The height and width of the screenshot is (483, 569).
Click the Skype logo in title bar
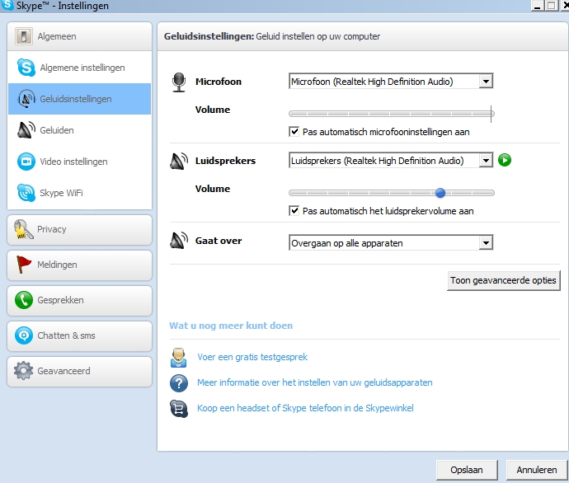point(7,5)
